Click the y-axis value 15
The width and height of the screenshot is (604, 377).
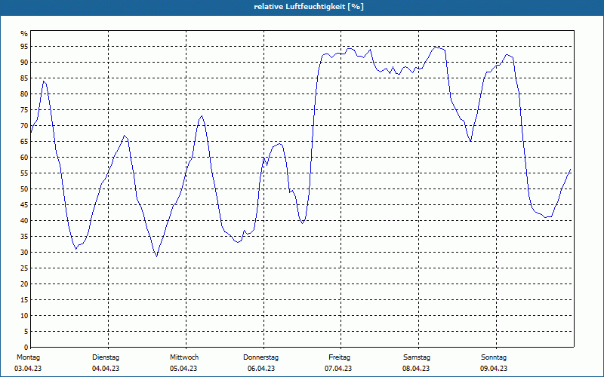tap(24, 300)
